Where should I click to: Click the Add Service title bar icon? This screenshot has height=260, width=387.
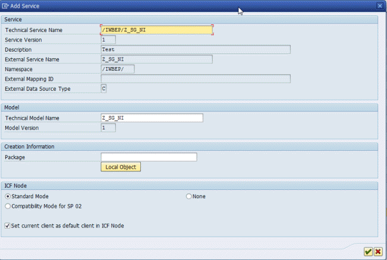coord(5,6)
